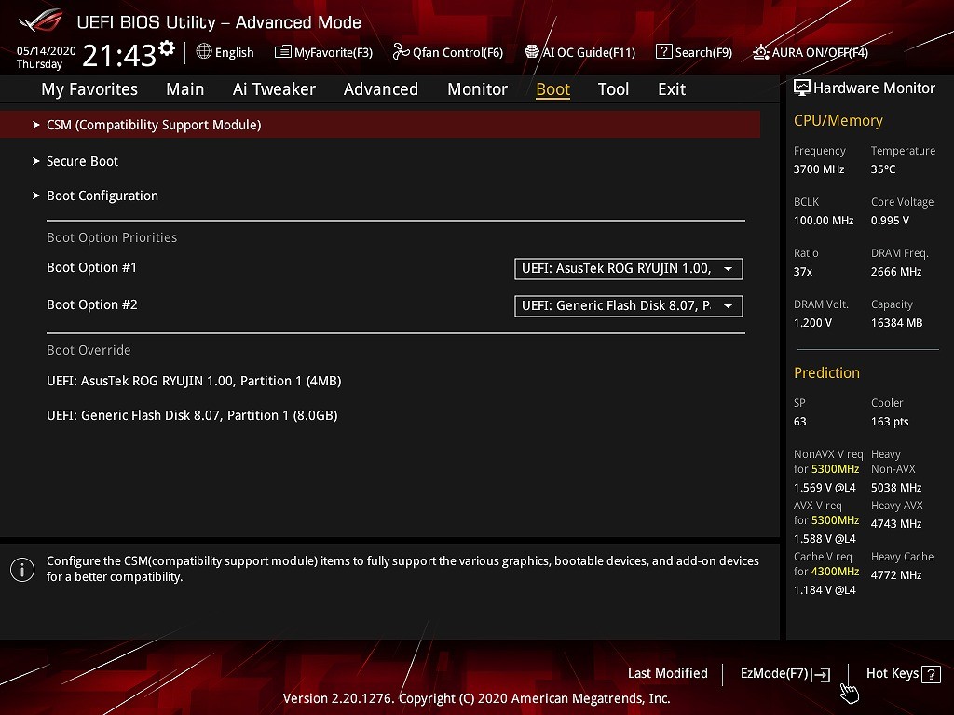Open date and time settings gear
Screen dimensions: 954x715
tap(167, 48)
